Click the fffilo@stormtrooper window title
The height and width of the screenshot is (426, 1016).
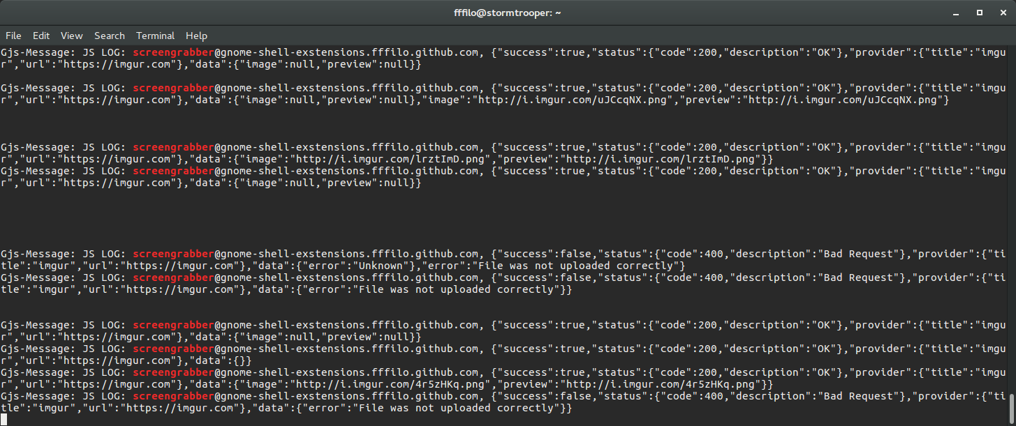tap(508, 13)
